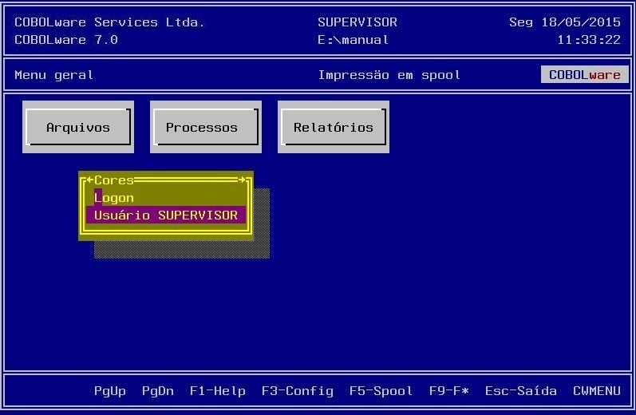Viewport: 636px width, 415px height.
Task: Select Usuário SUPERVISOR in Cores menu
Action: (x=166, y=215)
